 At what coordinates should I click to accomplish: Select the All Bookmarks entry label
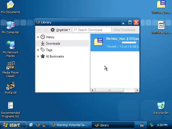tap(55, 56)
